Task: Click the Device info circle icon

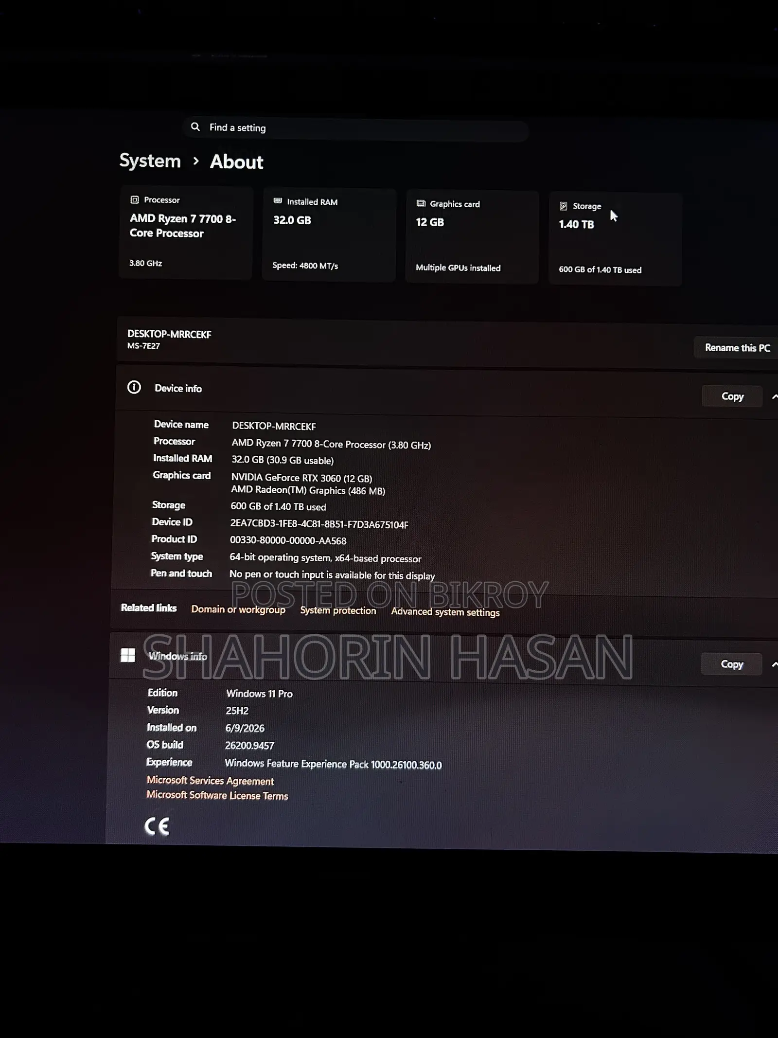Action: [134, 387]
